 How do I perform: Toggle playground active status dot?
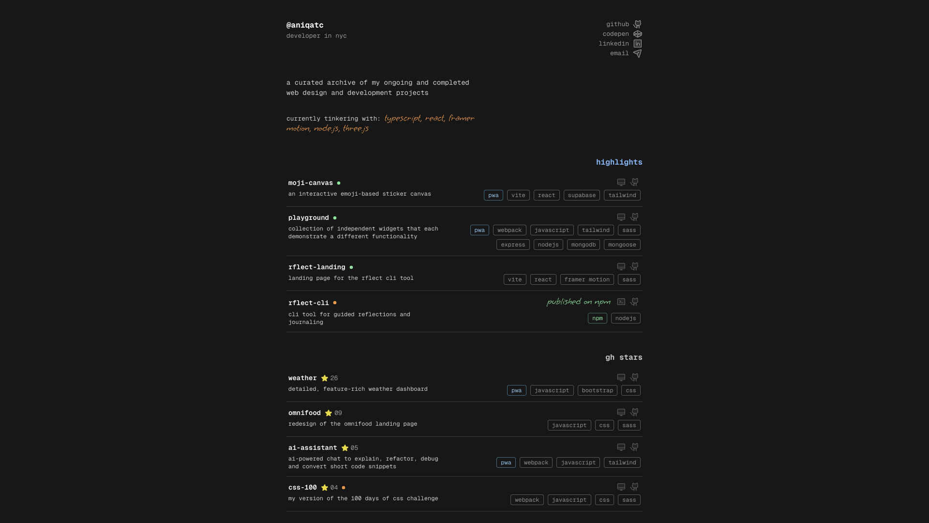pos(334,218)
